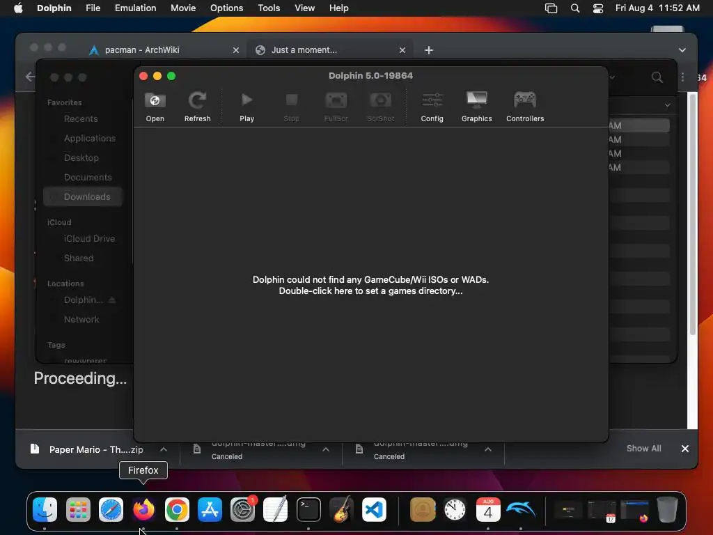Switch to pacman - ArchWiki browser tab

[142, 50]
